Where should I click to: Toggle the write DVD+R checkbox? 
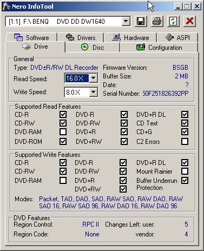pyautogui.click(x=123, y=180)
